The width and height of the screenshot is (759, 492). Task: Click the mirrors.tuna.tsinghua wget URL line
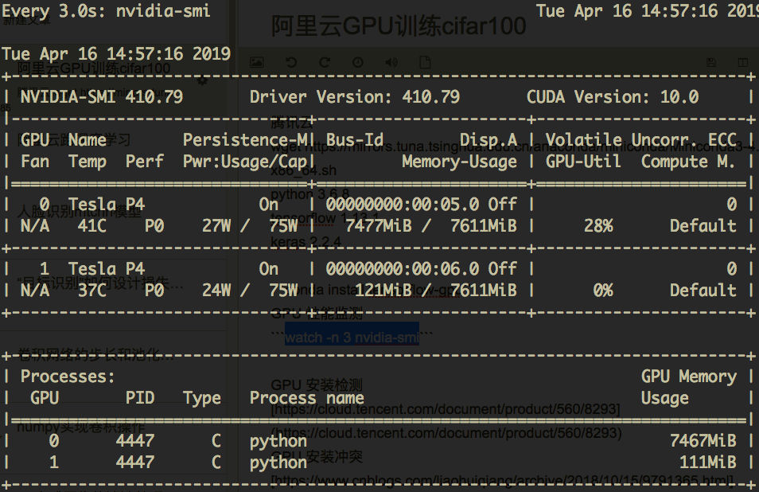coord(514,146)
